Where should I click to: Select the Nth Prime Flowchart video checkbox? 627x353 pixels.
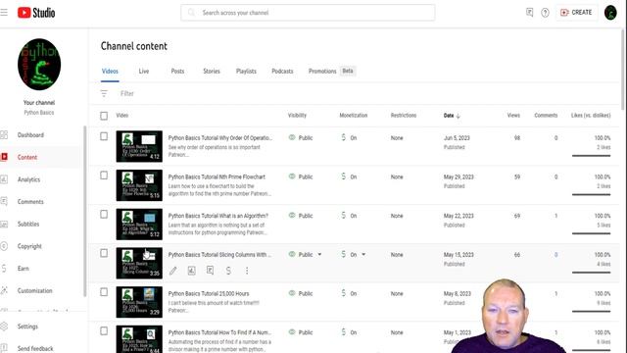point(104,176)
